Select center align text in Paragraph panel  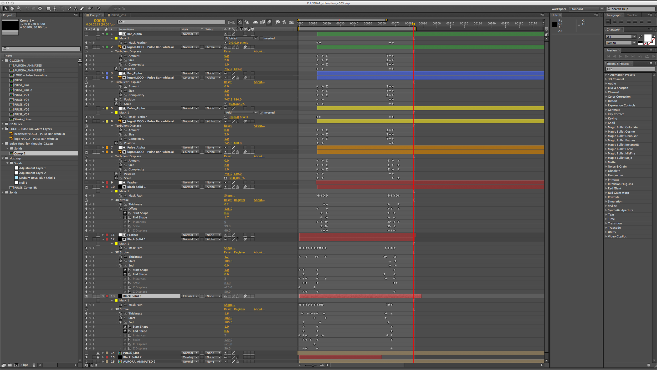tap(615, 22)
